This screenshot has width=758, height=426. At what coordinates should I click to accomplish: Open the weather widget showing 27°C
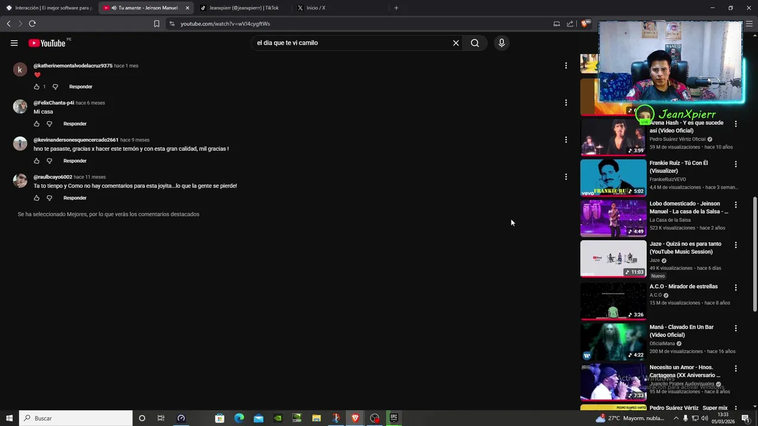[630, 418]
